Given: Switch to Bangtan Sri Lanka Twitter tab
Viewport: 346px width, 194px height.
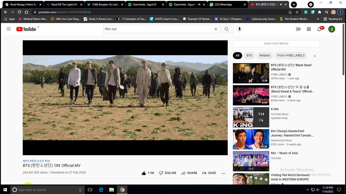Looking at the screenshot, I should pyautogui.click(x=104, y=4).
